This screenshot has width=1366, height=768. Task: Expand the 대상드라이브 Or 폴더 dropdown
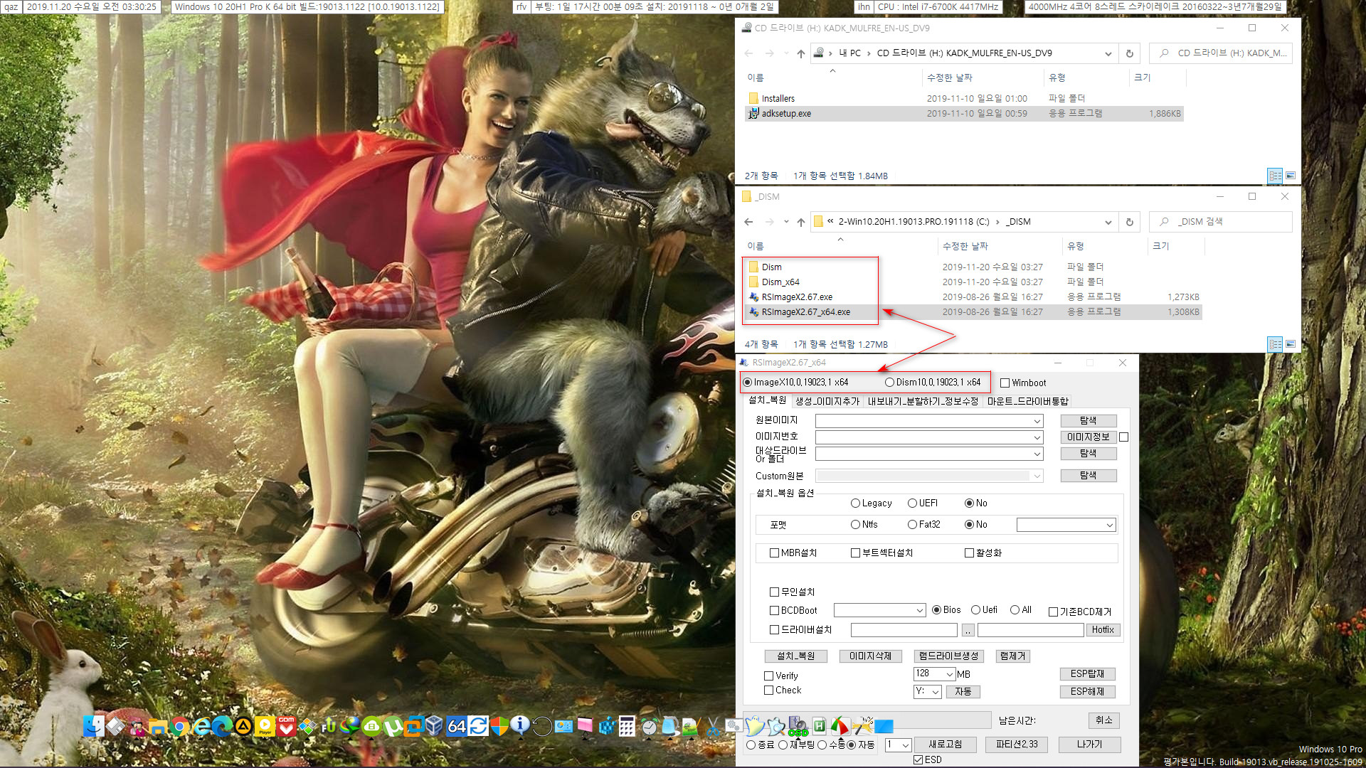point(1037,454)
